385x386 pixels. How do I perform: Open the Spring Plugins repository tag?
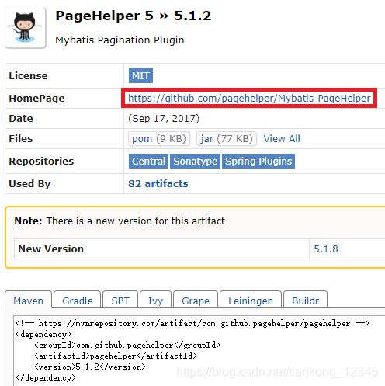(x=258, y=162)
